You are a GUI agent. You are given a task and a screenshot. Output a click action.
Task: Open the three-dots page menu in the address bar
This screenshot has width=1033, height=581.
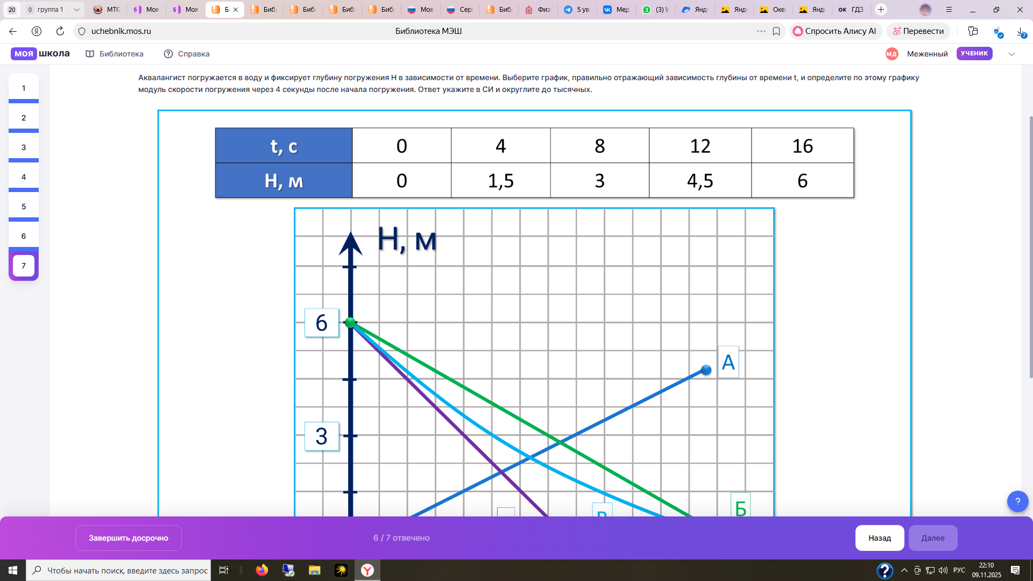(761, 31)
